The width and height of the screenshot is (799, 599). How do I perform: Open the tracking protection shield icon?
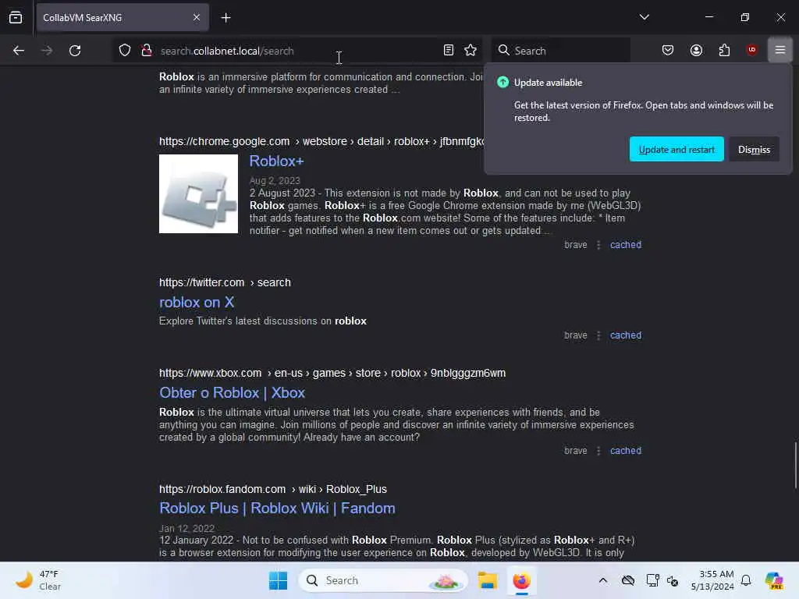(x=125, y=51)
